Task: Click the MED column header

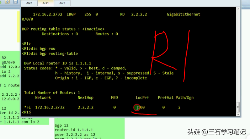Action: click(115, 98)
